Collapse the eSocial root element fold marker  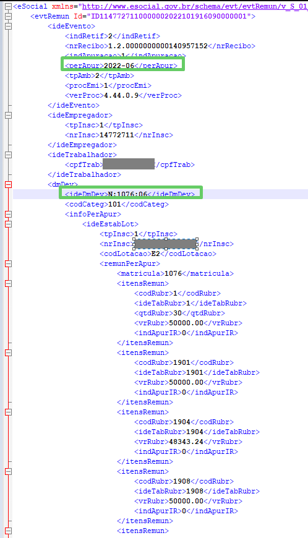click(x=8, y=7)
